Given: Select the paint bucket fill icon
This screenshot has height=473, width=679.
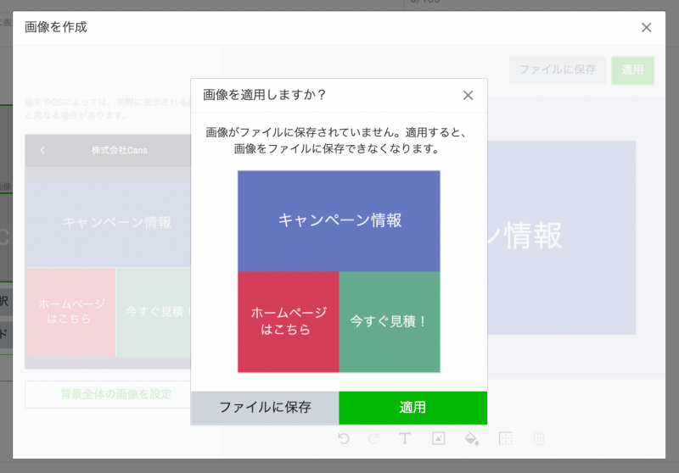Looking at the screenshot, I should 472,438.
